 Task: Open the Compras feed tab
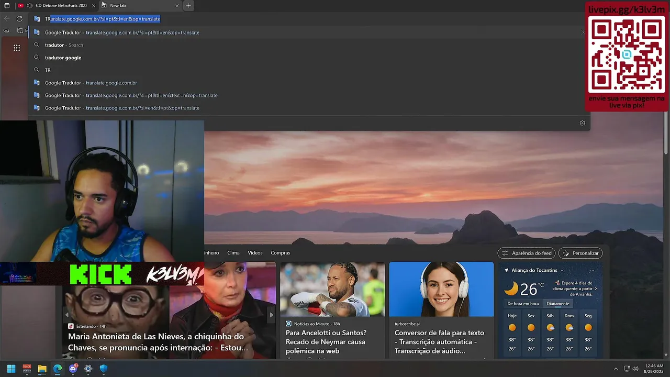pyautogui.click(x=280, y=253)
